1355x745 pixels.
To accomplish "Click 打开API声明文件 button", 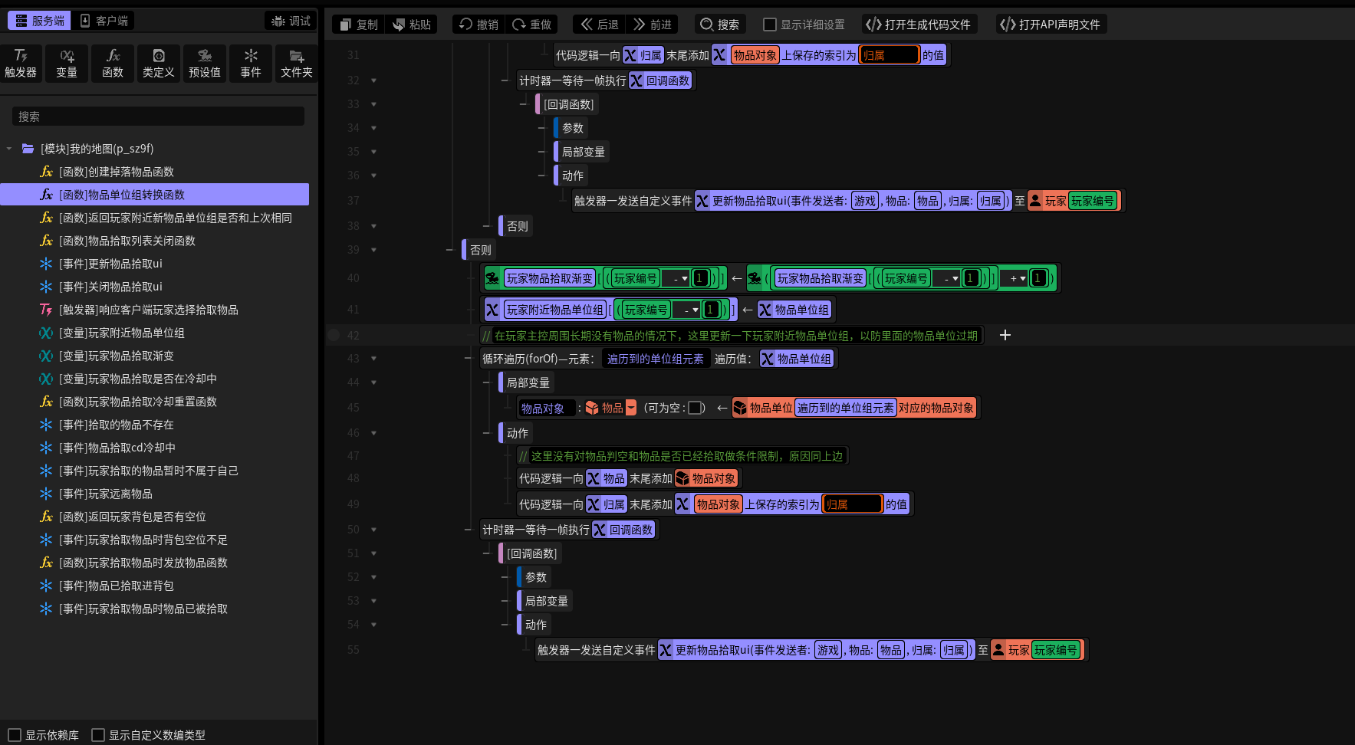I will (x=1051, y=25).
